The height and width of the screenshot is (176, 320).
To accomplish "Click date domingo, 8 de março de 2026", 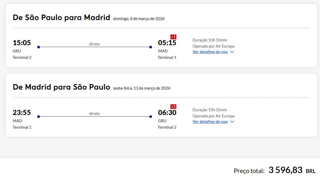I will click(139, 19).
